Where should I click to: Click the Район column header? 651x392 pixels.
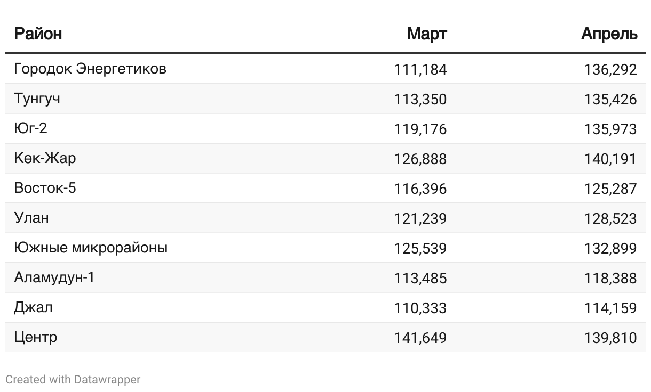point(38,34)
